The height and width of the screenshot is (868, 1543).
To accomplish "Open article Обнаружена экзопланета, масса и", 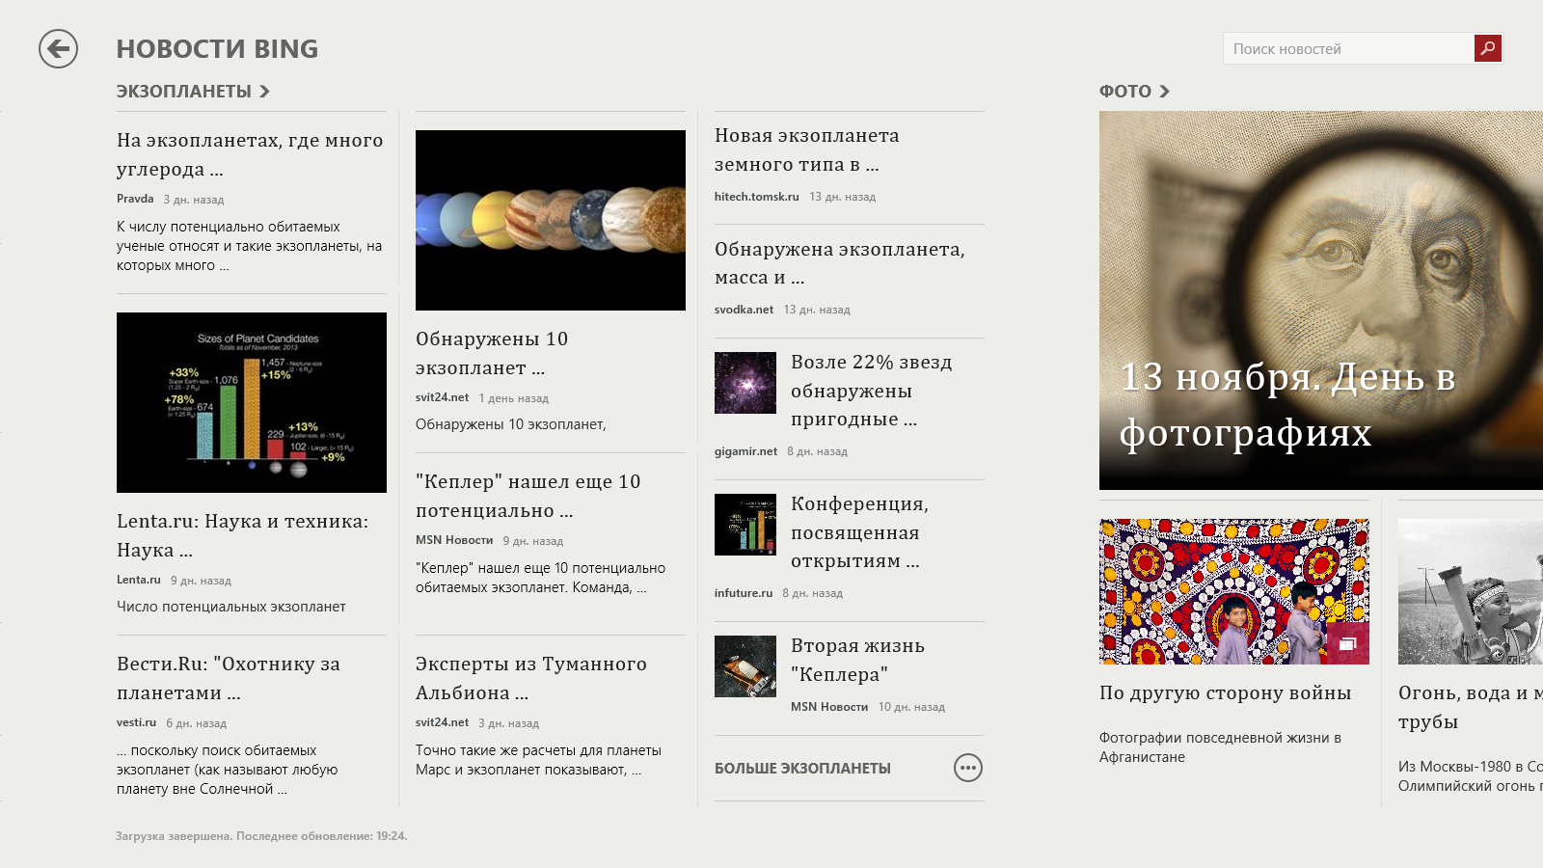I will [840, 262].
